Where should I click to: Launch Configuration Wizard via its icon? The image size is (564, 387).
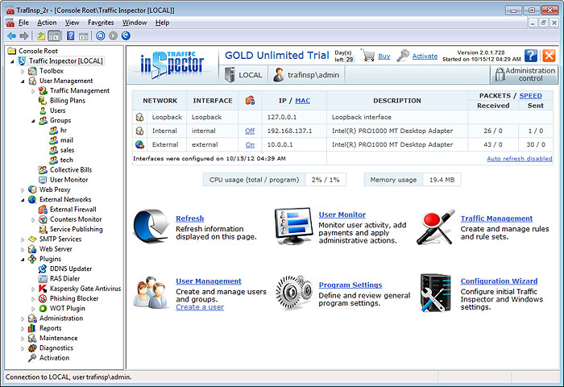(x=435, y=292)
